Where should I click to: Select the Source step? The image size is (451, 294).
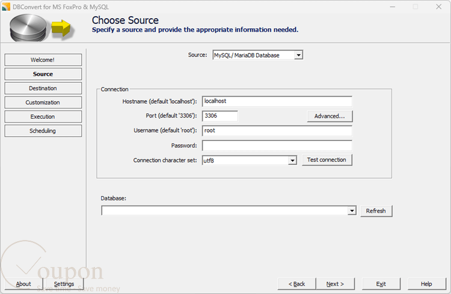coord(43,74)
